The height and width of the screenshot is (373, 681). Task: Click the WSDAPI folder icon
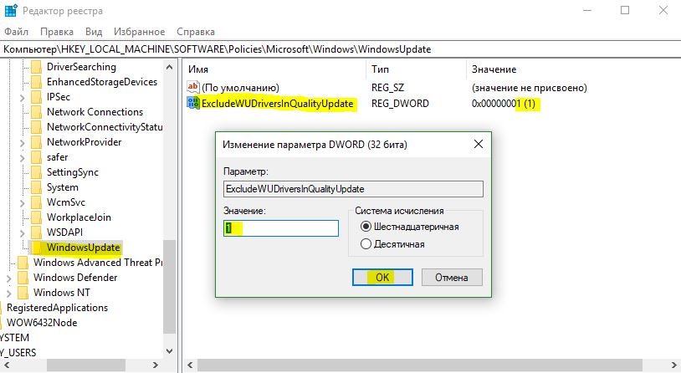click(x=37, y=232)
